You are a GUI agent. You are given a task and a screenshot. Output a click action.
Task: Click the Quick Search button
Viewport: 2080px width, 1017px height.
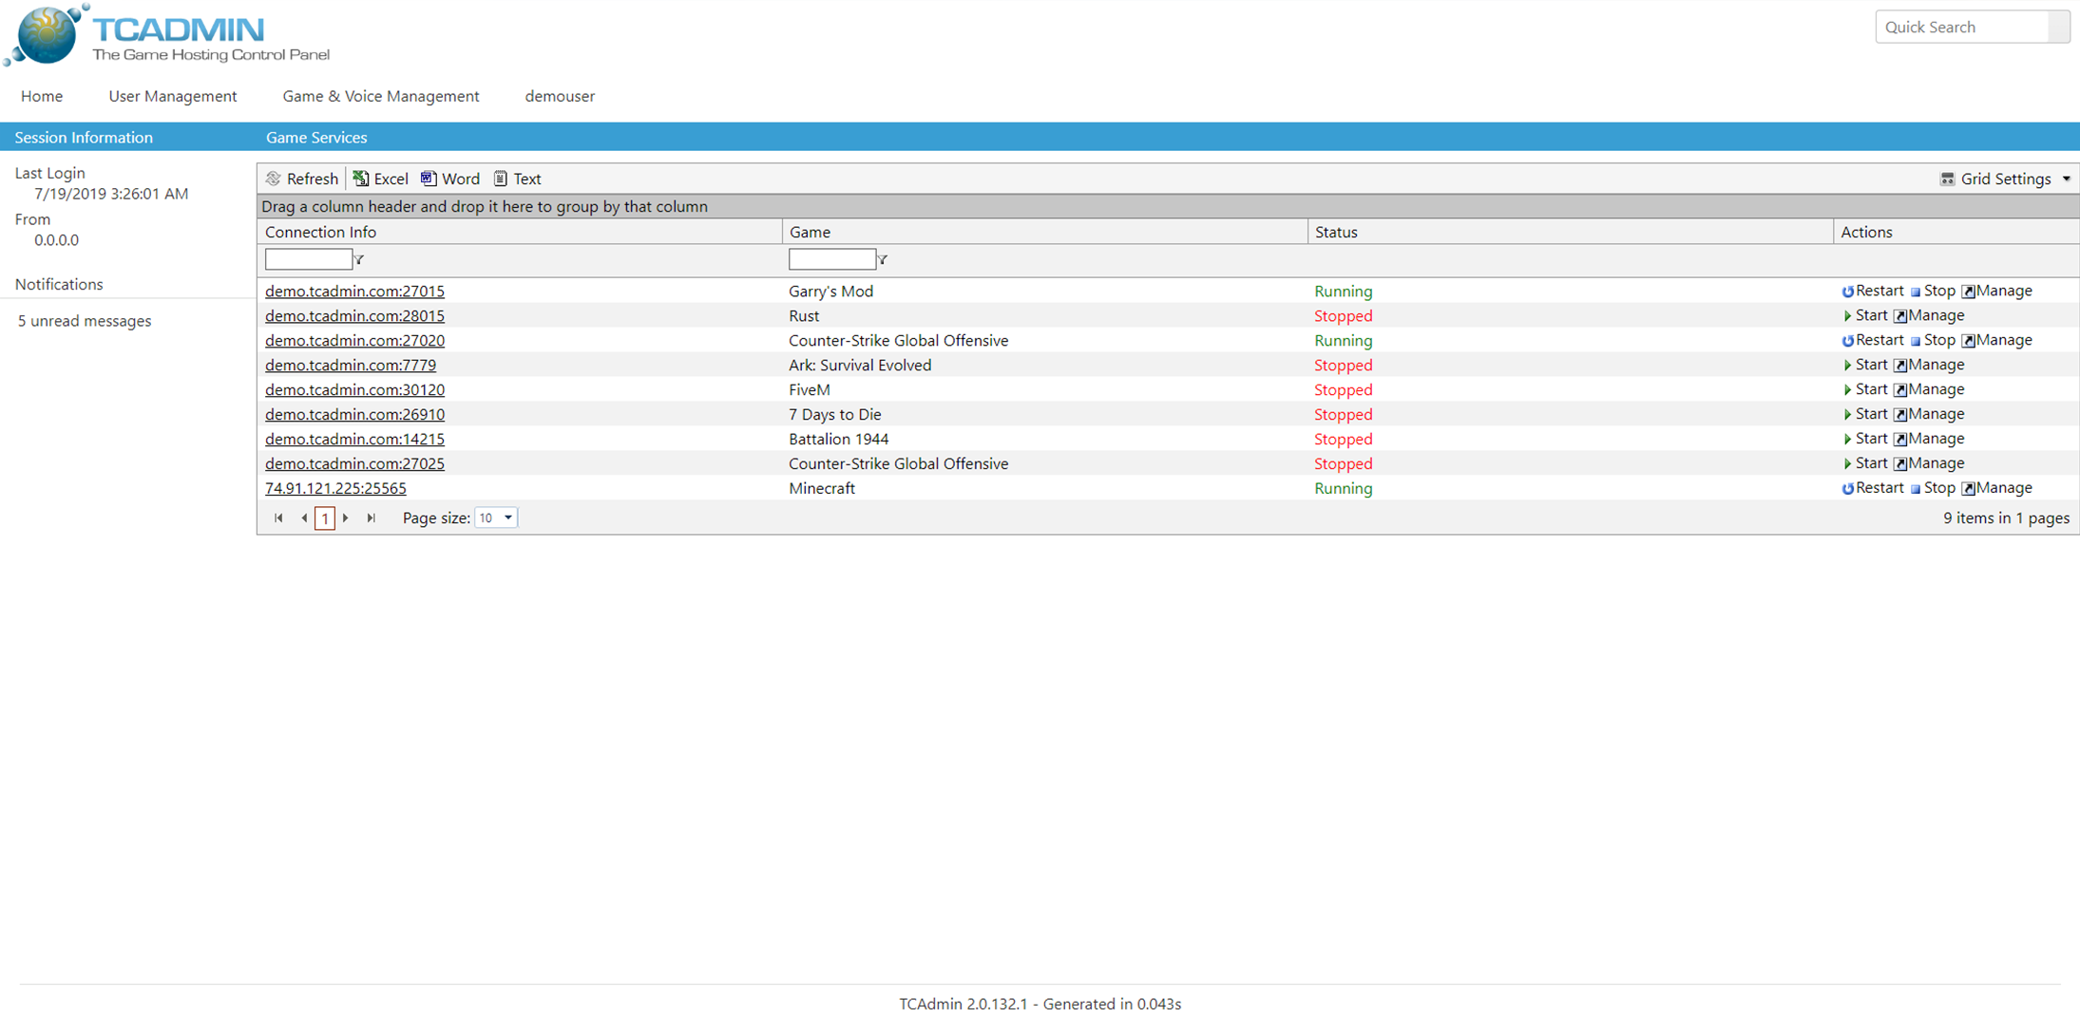[2059, 27]
